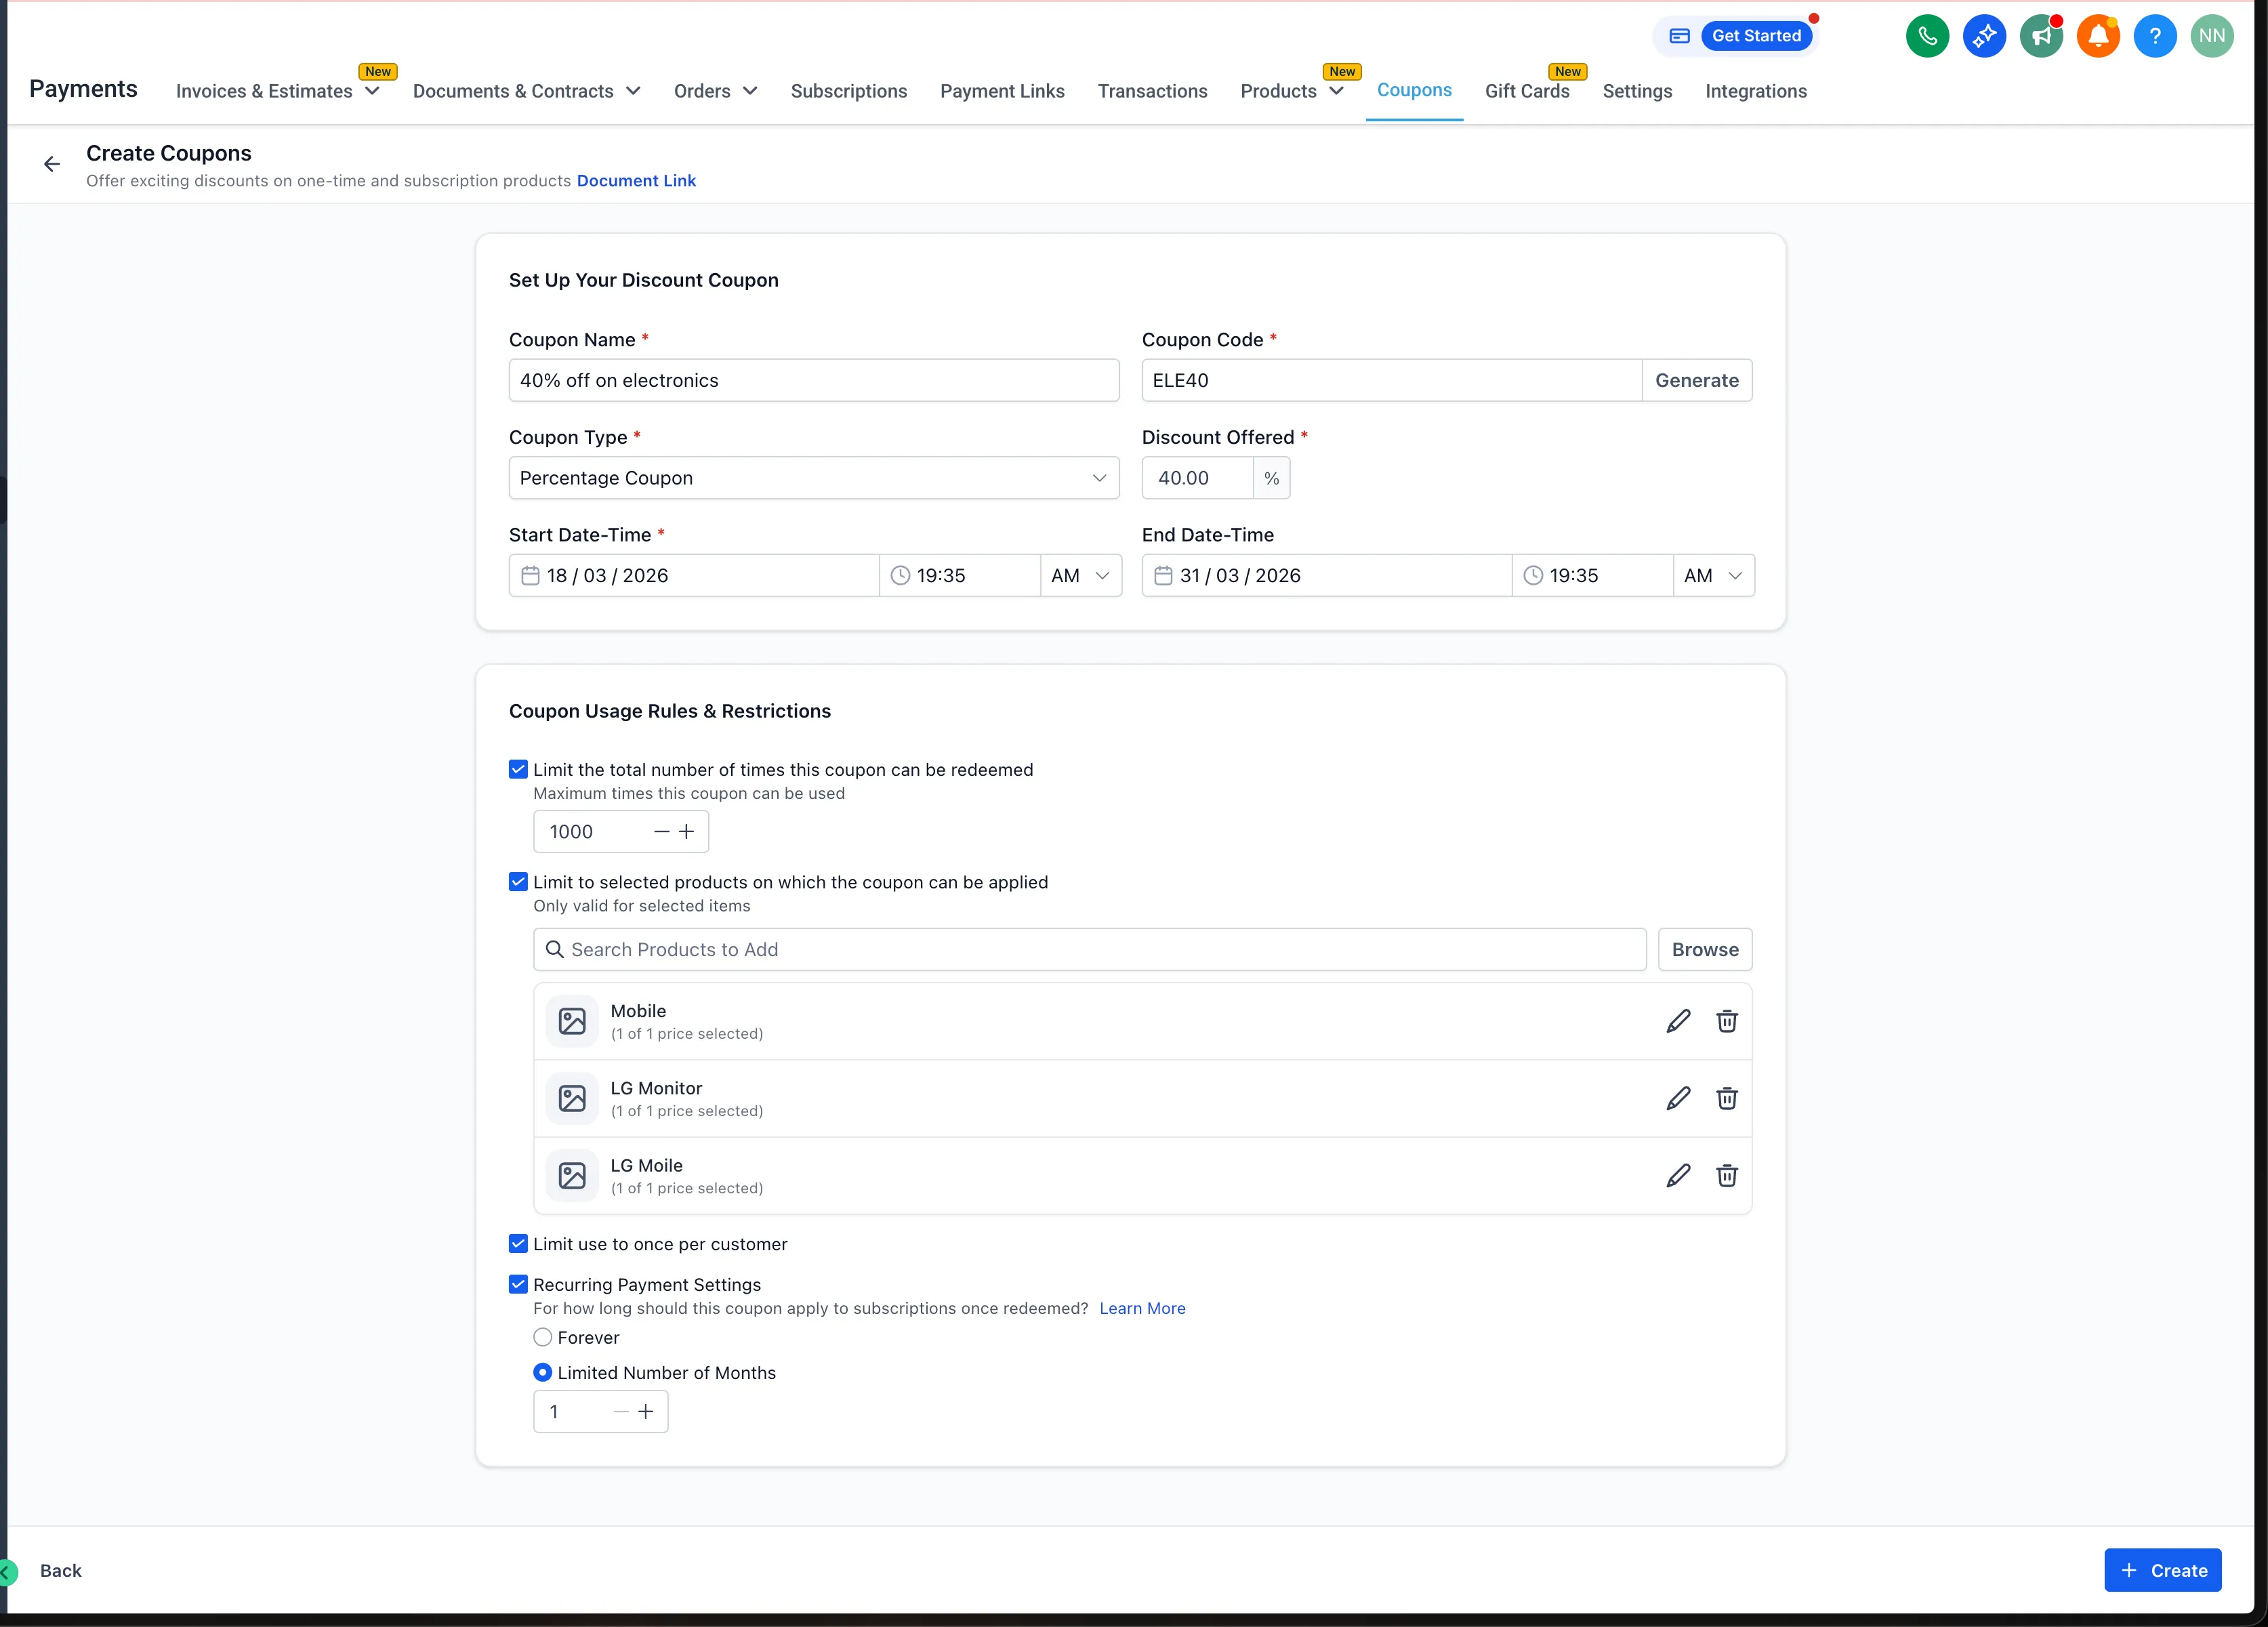Open the Transactions tab
The height and width of the screenshot is (1627, 2268).
(1152, 91)
